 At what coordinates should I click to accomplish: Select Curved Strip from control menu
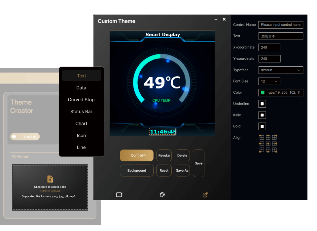click(81, 100)
